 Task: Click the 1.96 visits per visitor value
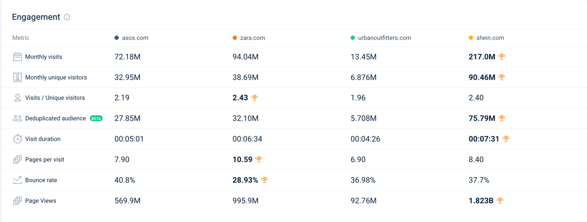point(358,98)
